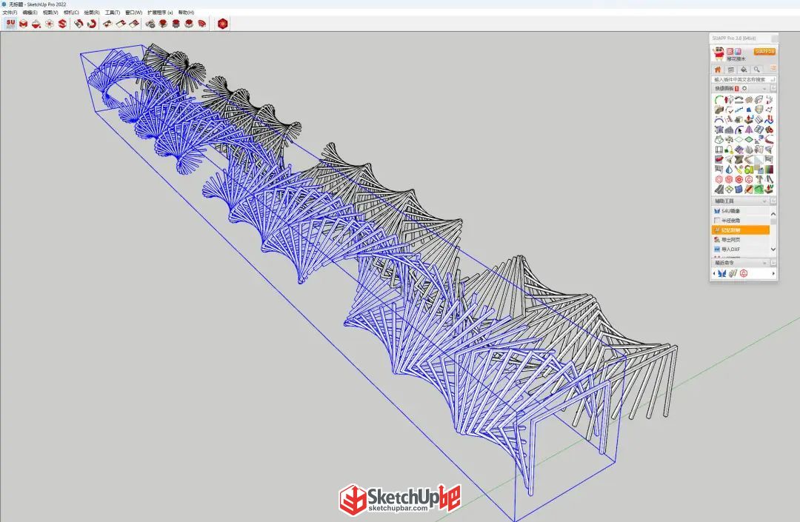Image resolution: width=800 pixels, height=522 pixels.
Task: Click the plugin name search field
Action: [x=744, y=79]
